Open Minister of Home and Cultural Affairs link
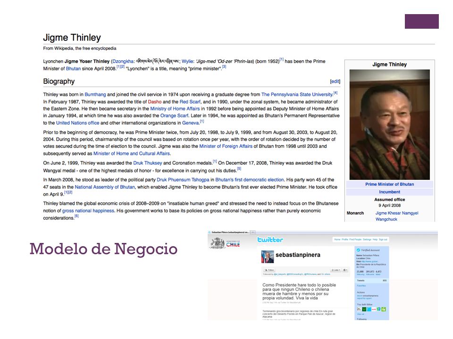This screenshot has height=339, width=453. coord(132,153)
